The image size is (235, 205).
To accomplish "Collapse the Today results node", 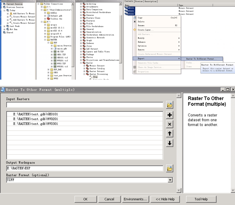I will [x=4, y=10].
